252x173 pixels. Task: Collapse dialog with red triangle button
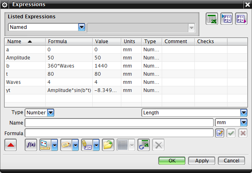coord(11,145)
